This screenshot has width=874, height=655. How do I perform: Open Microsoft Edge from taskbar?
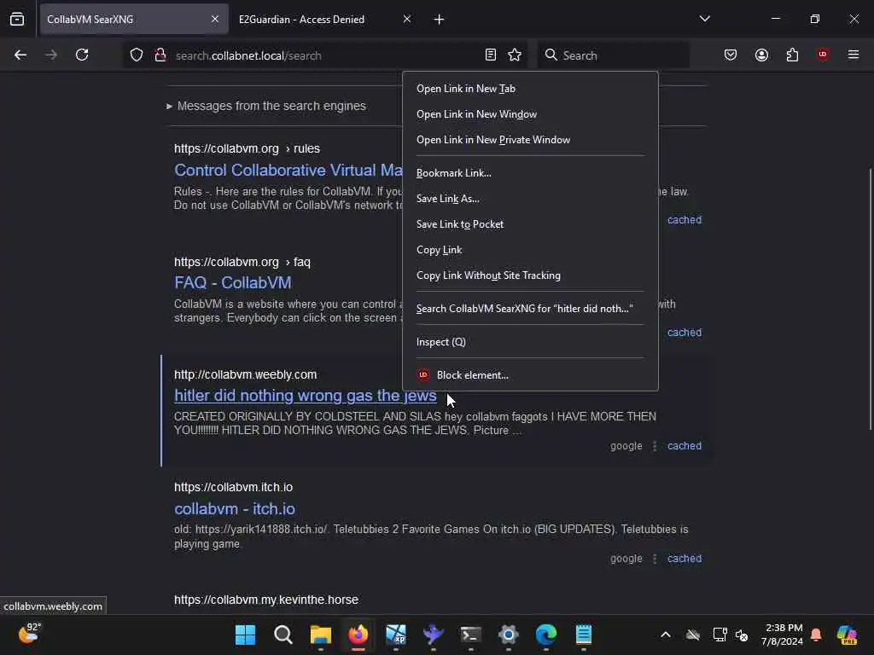pyautogui.click(x=546, y=635)
